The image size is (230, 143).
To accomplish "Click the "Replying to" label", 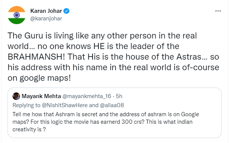I will tap(26, 105).
